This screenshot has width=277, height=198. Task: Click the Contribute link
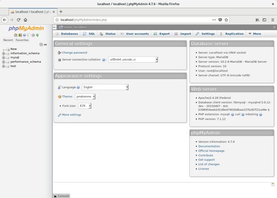206,155
